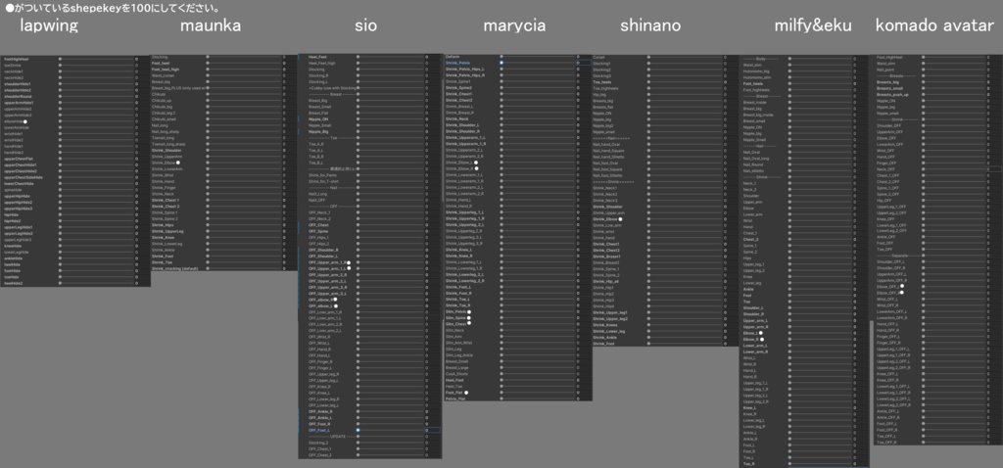Select the Toenail_long_sharp label in maunka list

coord(167,144)
